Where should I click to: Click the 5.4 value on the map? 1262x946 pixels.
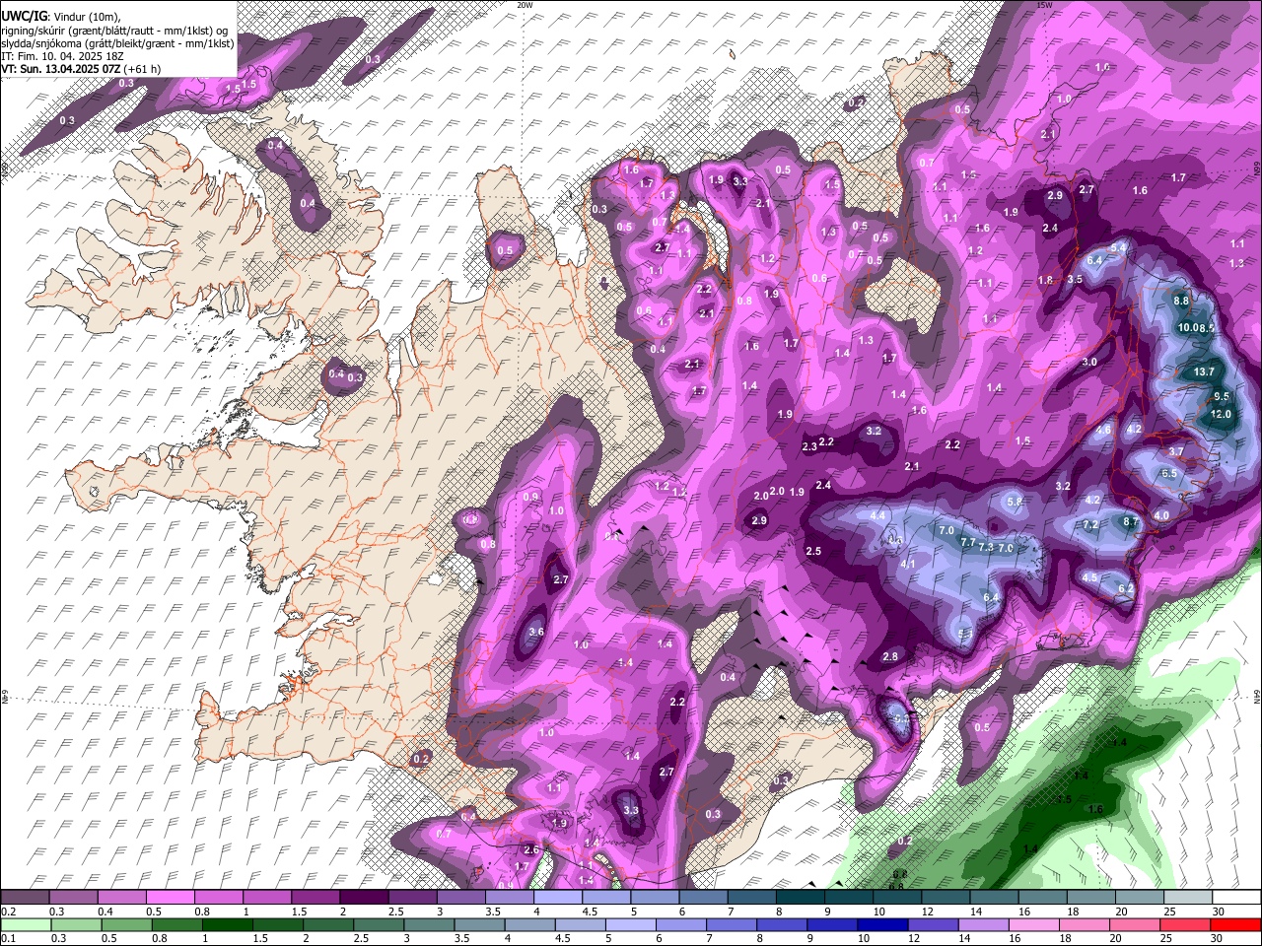click(x=1118, y=247)
